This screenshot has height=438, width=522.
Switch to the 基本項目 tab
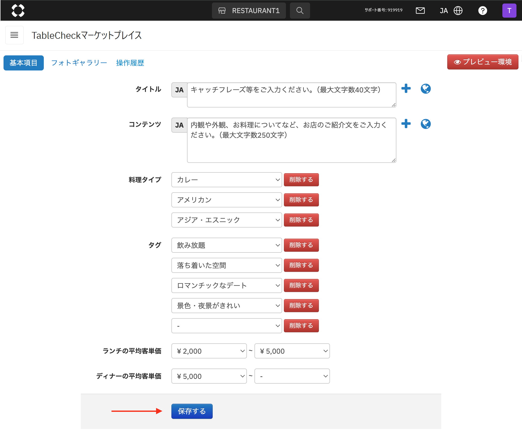24,63
